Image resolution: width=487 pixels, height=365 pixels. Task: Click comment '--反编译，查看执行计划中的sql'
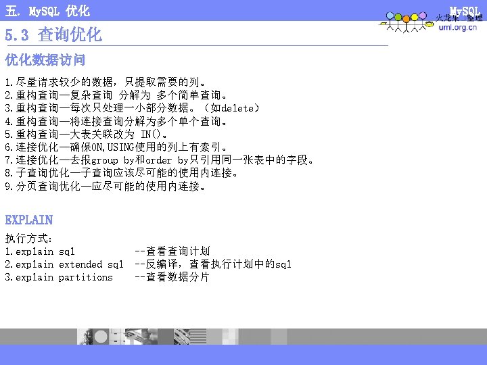click(213, 264)
